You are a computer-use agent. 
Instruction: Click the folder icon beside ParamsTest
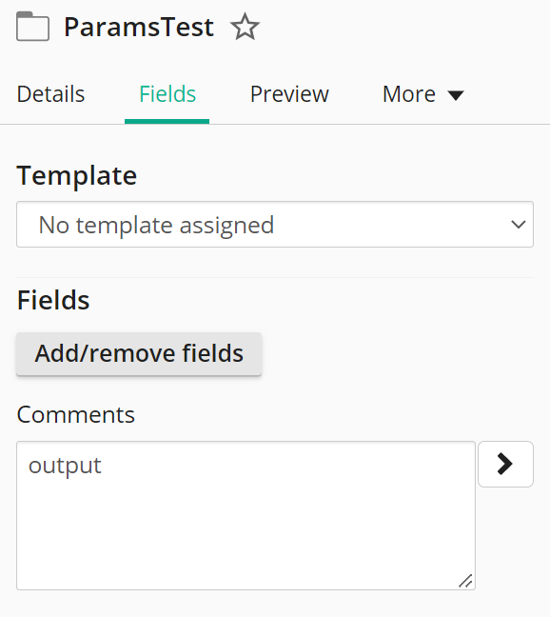32,27
